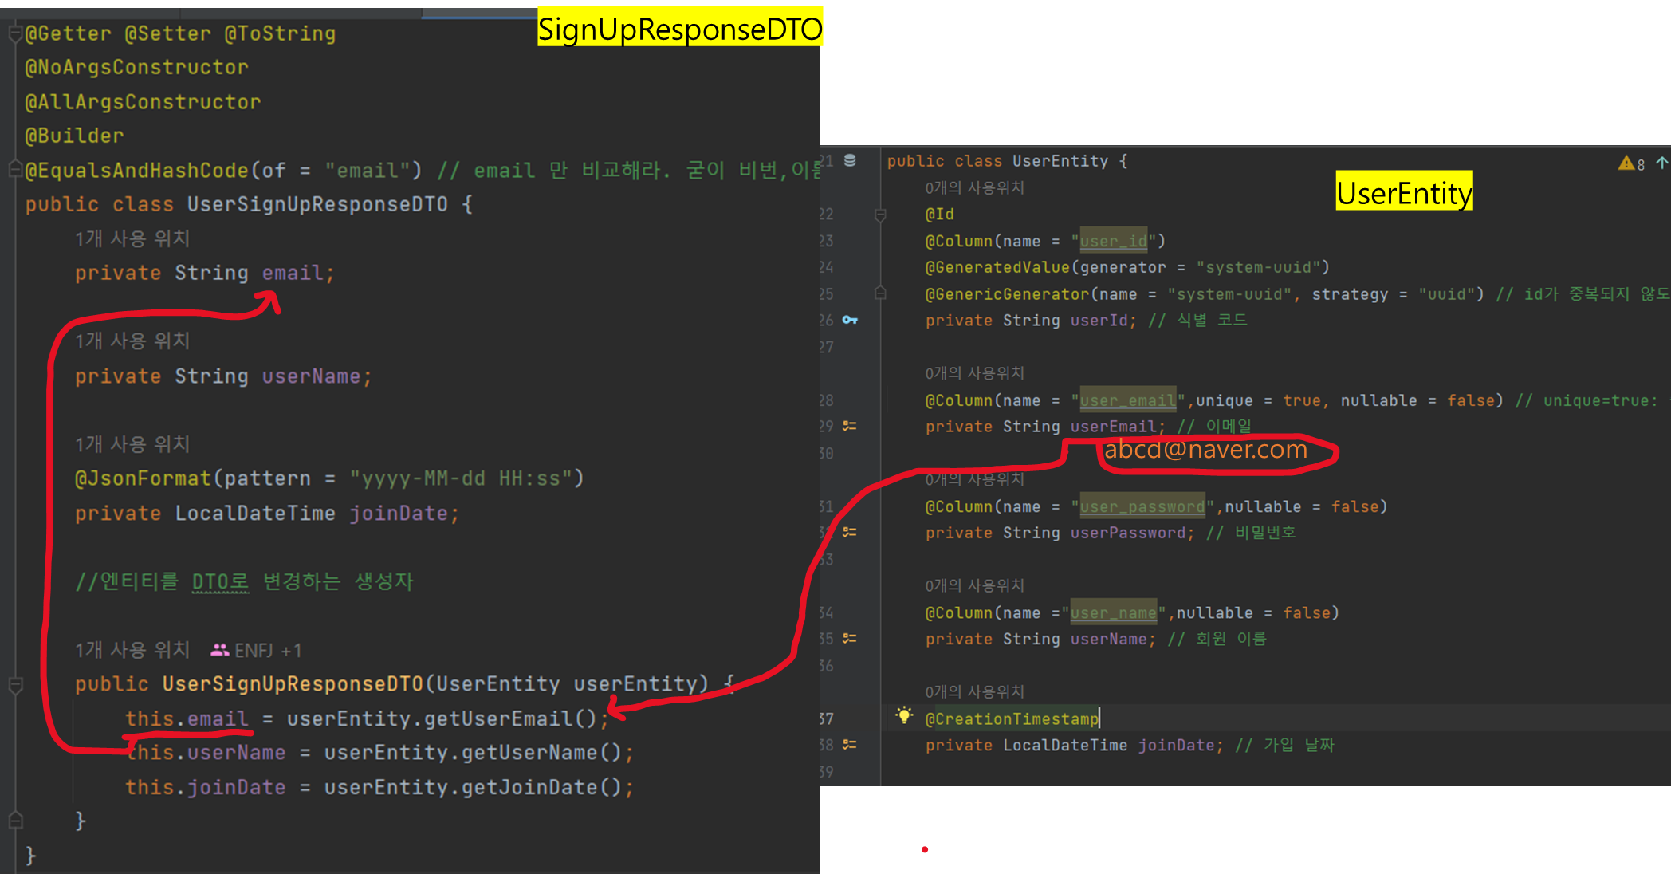Click the column gutter icon beside userName field

(x=850, y=638)
